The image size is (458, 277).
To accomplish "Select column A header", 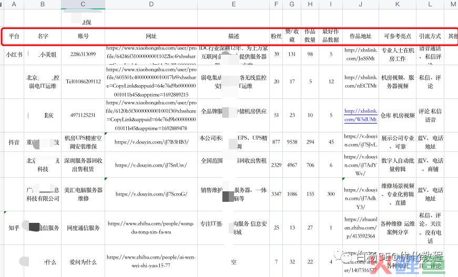I will [x=14, y=4].
